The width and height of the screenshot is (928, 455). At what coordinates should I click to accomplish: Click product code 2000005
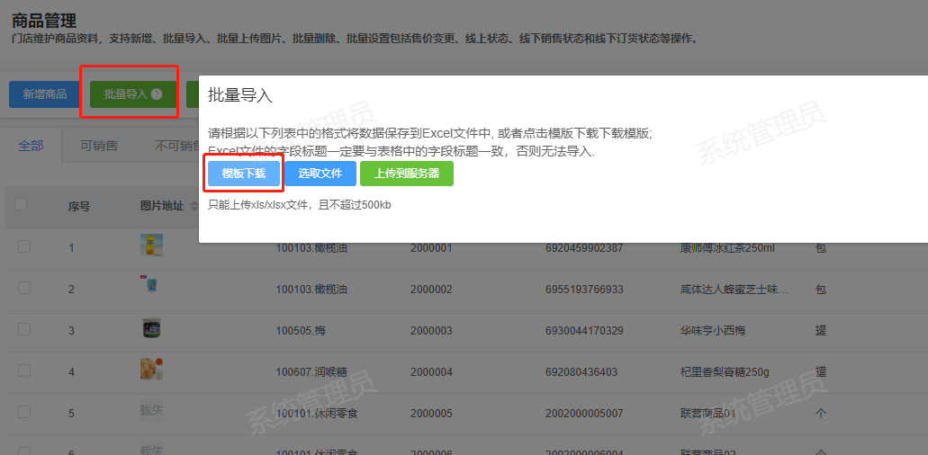coord(431,413)
